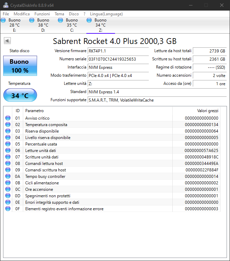Click status orb for Ore accensione row
Image resolution: width=230 pixels, height=261 pixels.
[x=8, y=189]
